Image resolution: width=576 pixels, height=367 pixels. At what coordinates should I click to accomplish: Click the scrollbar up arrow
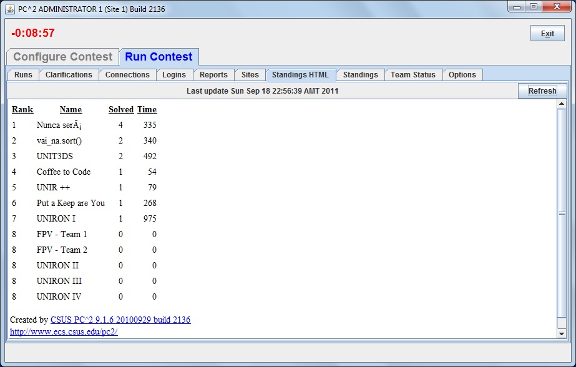(561, 105)
